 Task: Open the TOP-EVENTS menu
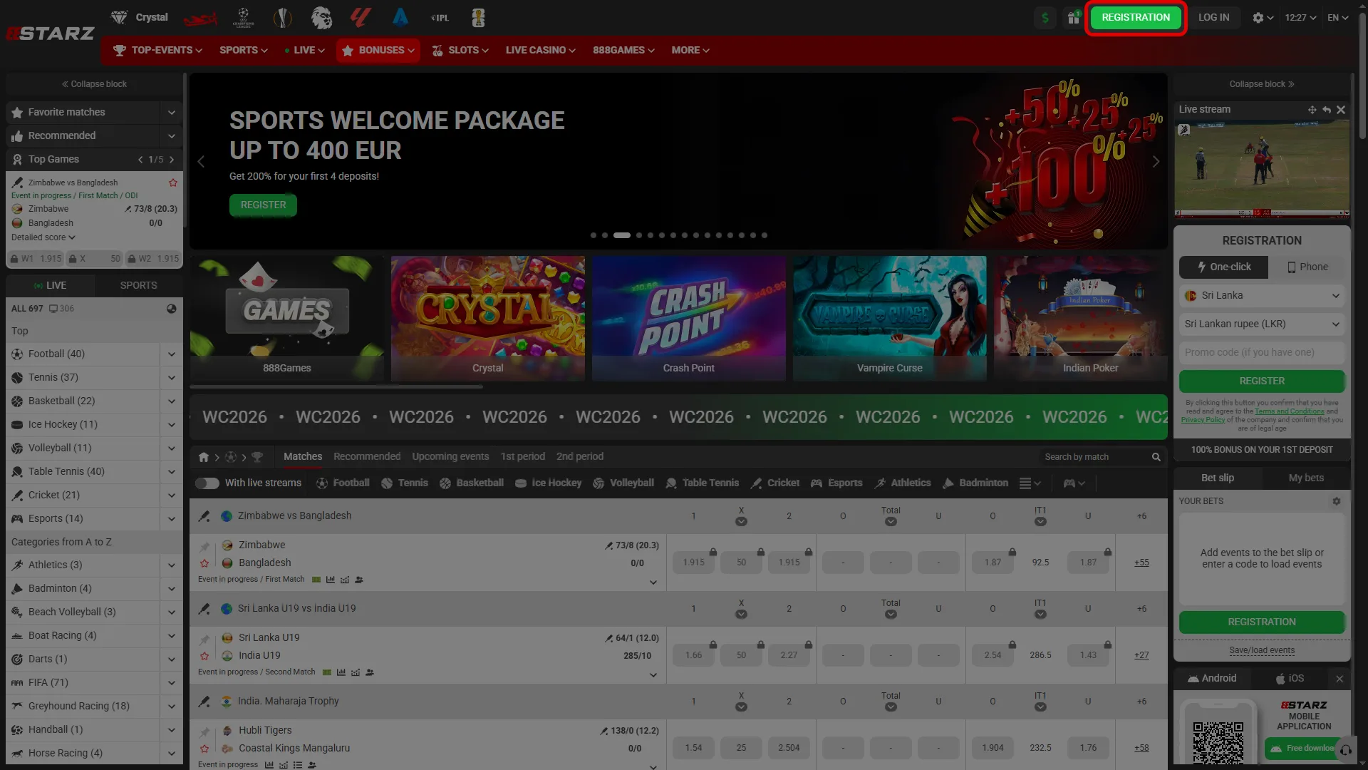[x=157, y=51]
